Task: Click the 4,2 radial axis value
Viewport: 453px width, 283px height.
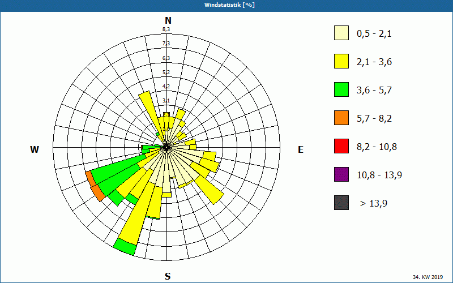Action: point(166,87)
